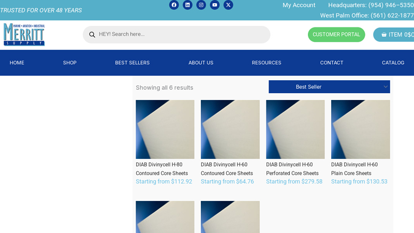Open the Customer Portal button
This screenshot has height=233, width=414.
pyautogui.click(x=336, y=35)
